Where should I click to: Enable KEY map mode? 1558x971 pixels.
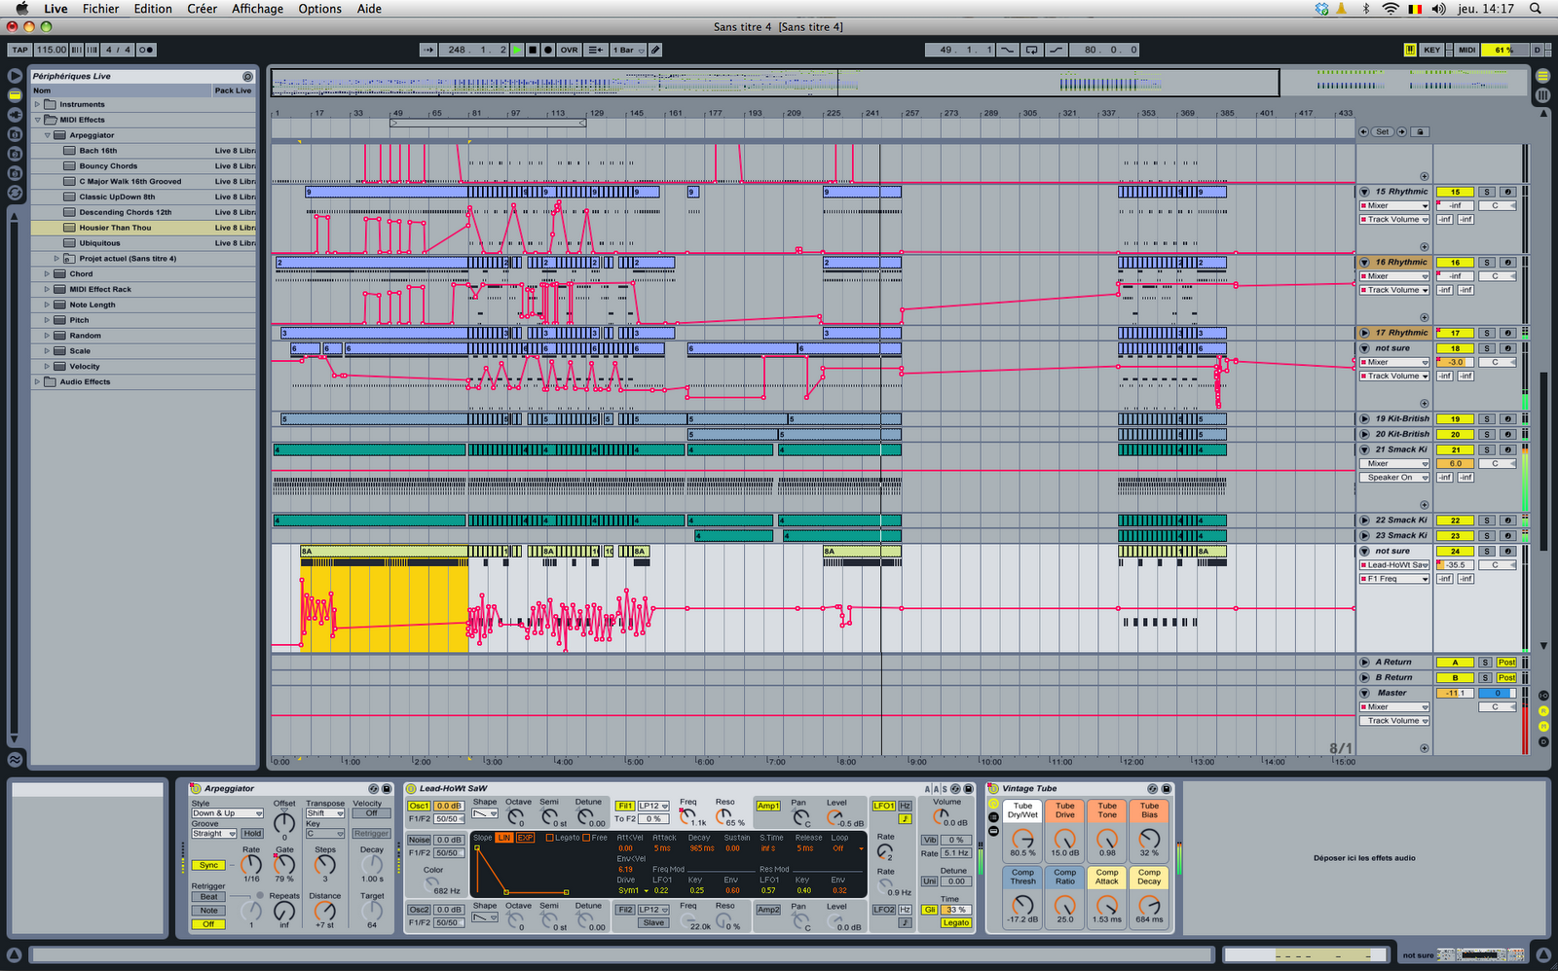(x=1431, y=50)
